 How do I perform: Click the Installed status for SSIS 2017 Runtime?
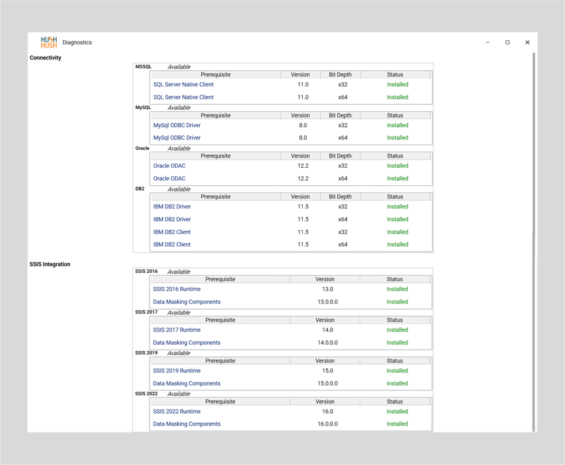coord(397,330)
